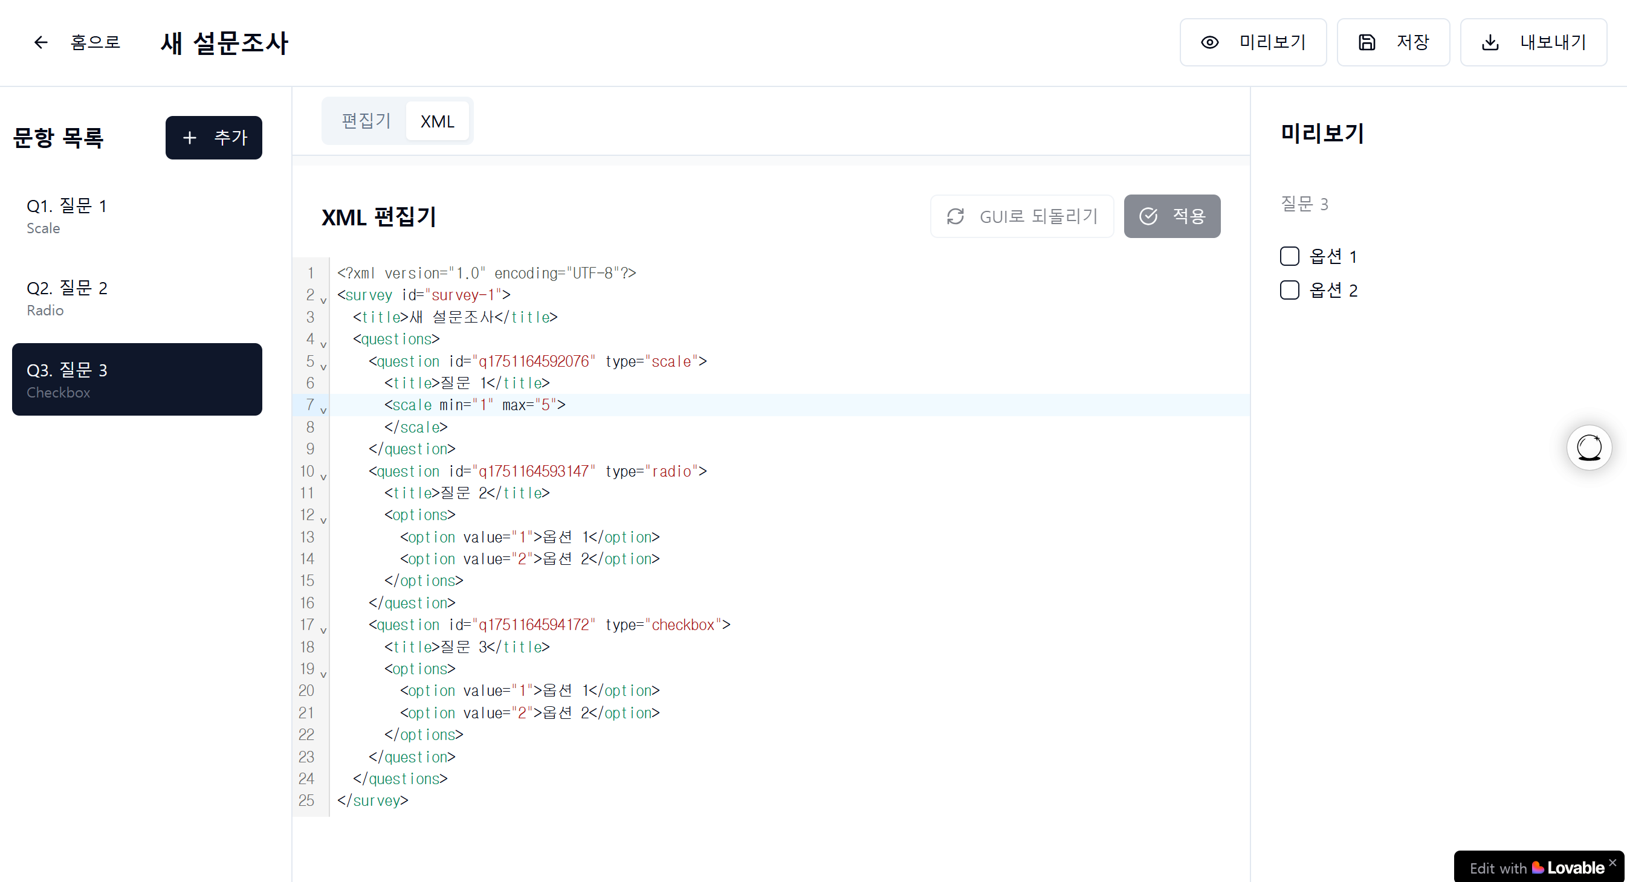Fold the radio question block at line 10
Viewport: 1627px width, 882px height.
coord(323,477)
